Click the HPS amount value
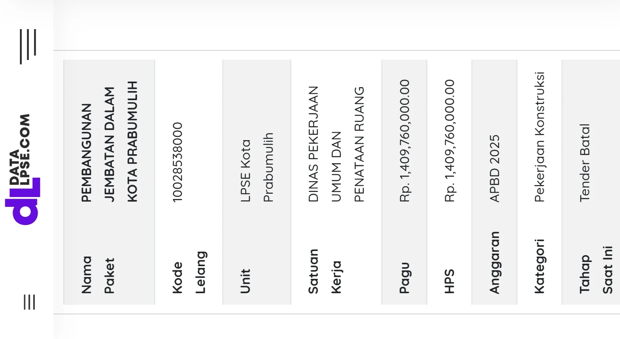The image size is (620, 339). point(450,141)
